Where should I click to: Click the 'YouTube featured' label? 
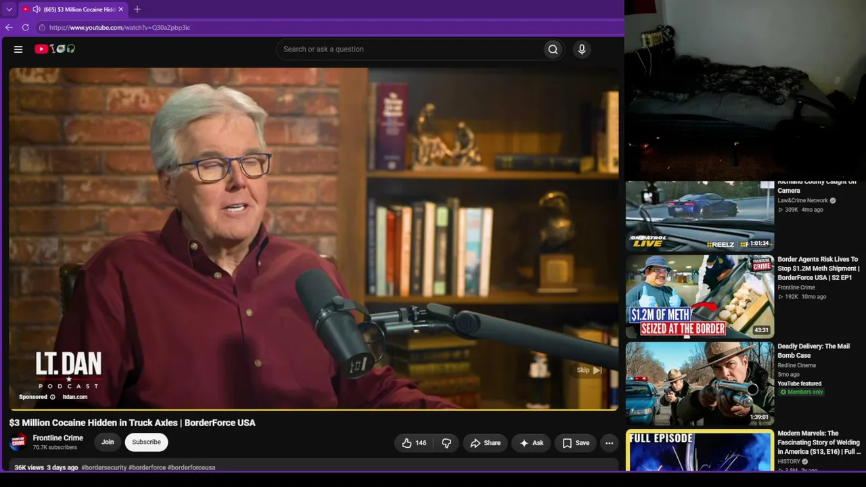[x=800, y=384]
